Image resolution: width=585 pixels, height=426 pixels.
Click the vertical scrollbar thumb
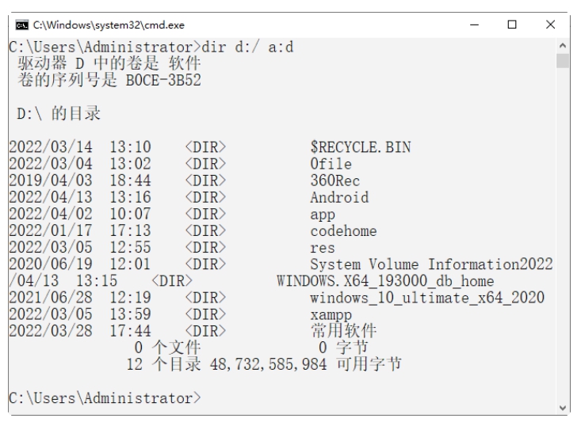[x=562, y=61]
